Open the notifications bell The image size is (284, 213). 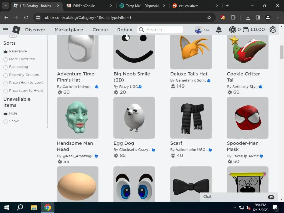(219, 29)
